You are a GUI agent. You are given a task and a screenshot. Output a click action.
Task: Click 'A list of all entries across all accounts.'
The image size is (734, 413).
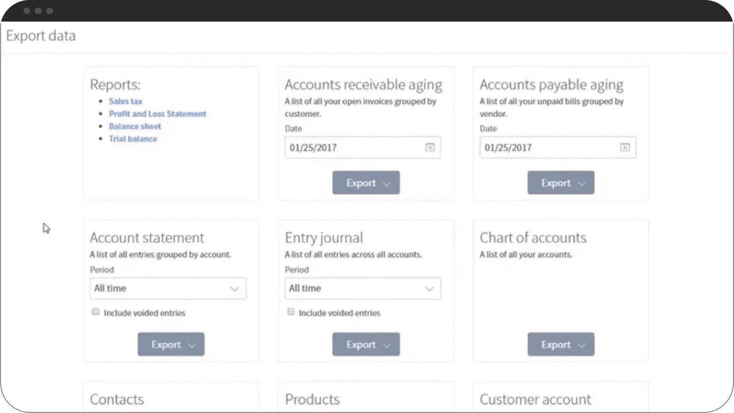(353, 255)
